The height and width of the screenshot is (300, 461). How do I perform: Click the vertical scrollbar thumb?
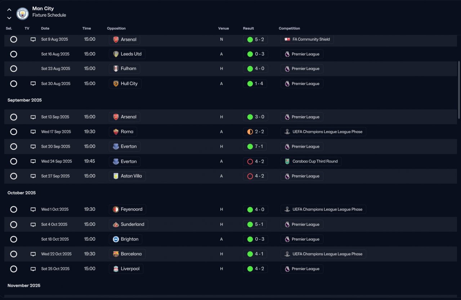459,90
